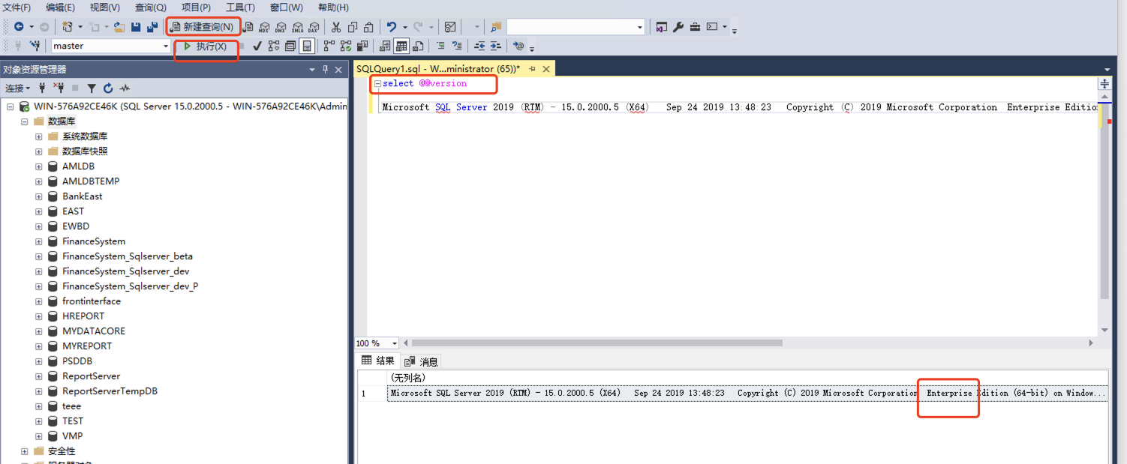Click the Cut scissors icon
The width and height of the screenshot is (1127, 464).
tap(336, 27)
